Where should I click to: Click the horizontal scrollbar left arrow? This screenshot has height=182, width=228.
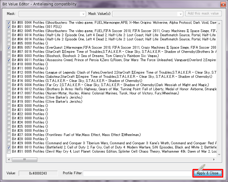click(9, 159)
